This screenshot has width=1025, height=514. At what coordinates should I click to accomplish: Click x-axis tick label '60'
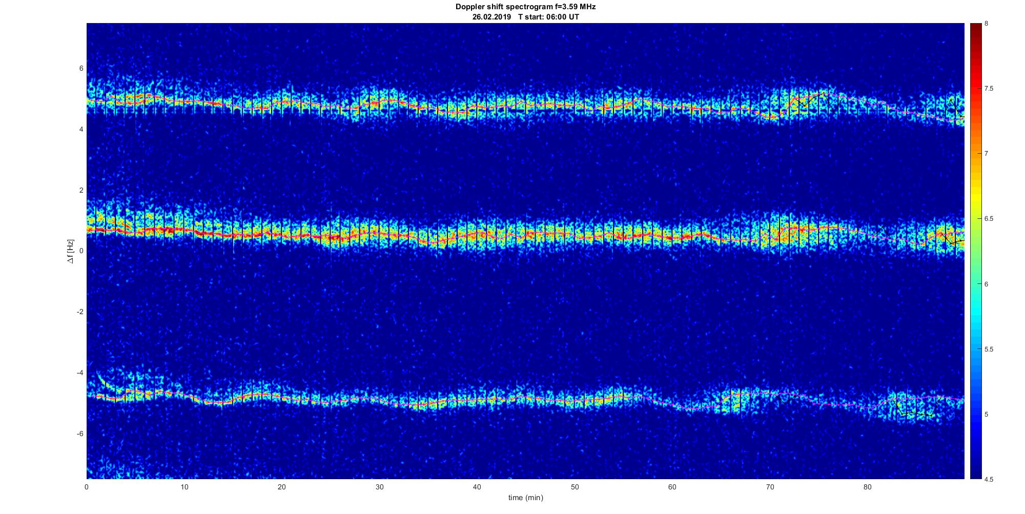tap(672, 487)
